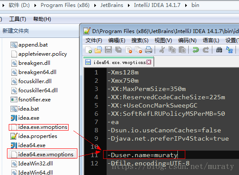
Task: Click the Save All icon in Notepad++ toolbar
Action: pyautogui.click(x=118, y=50)
